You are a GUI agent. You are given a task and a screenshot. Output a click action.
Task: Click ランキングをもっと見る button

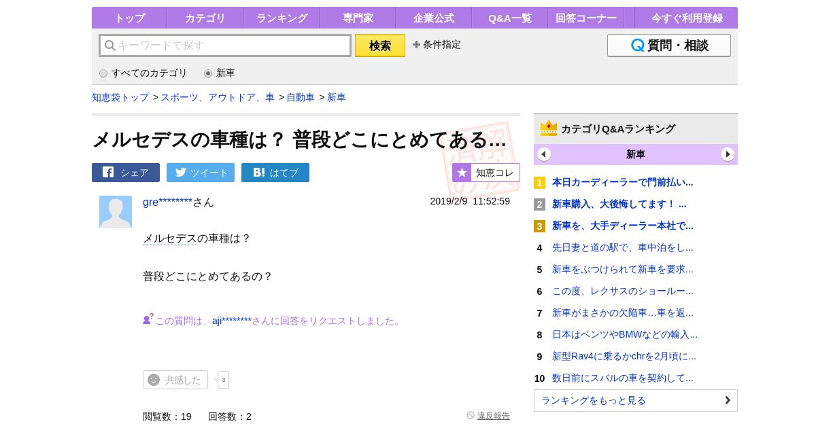tap(636, 400)
